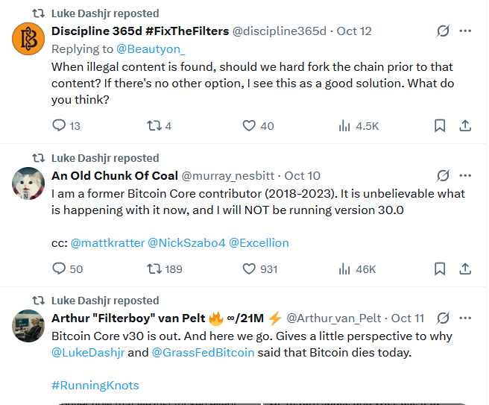Click the #RunningKnots hashtag
Image resolution: width=489 pixels, height=405 pixels.
[x=95, y=386]
